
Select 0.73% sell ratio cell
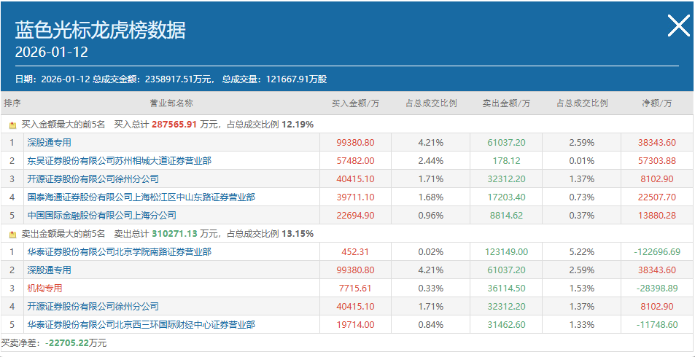582,197
